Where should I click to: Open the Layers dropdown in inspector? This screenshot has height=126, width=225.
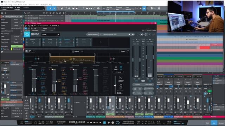tap(17, 28)
